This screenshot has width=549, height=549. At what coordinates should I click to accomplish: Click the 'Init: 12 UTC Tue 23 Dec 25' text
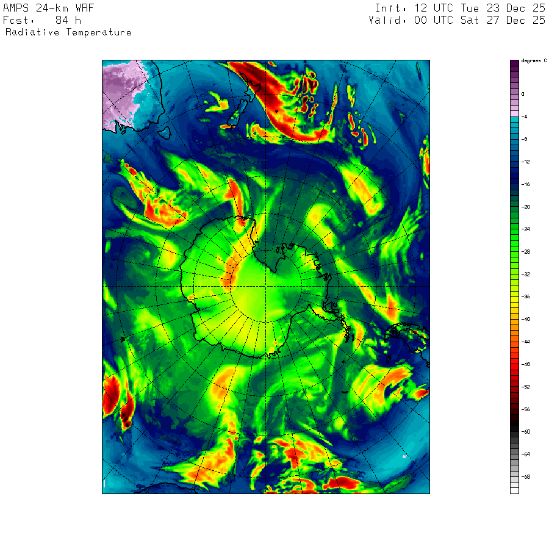[x=460, y=8]
